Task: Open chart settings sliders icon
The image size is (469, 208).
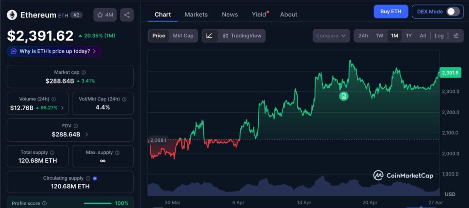Action: click(456, 36)
